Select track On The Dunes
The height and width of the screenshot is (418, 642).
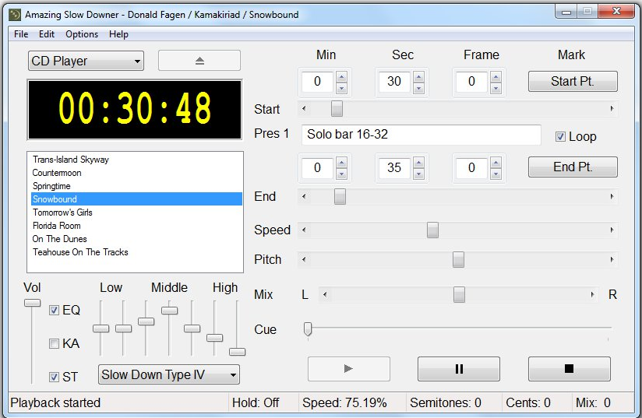pyautogui.click(x=136, y=239)
